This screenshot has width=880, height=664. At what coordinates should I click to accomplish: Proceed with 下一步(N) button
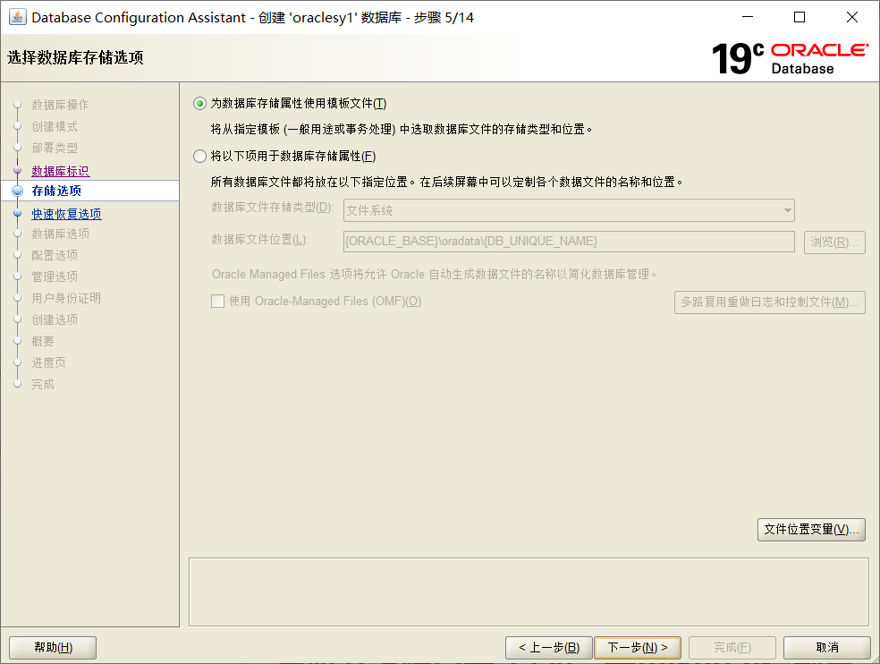[638, 648]
